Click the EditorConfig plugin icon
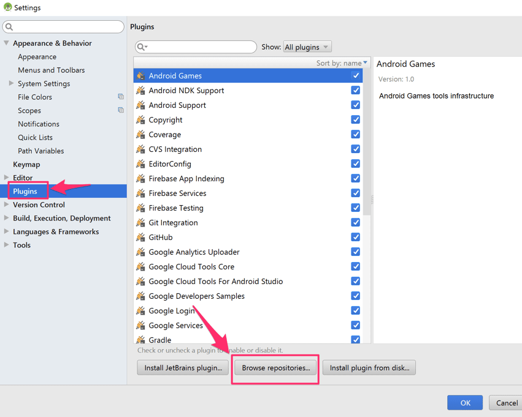 141,164
